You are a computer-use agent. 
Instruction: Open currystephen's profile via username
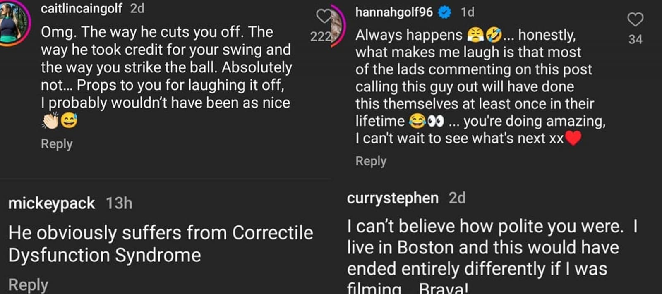tap(393, 198)
